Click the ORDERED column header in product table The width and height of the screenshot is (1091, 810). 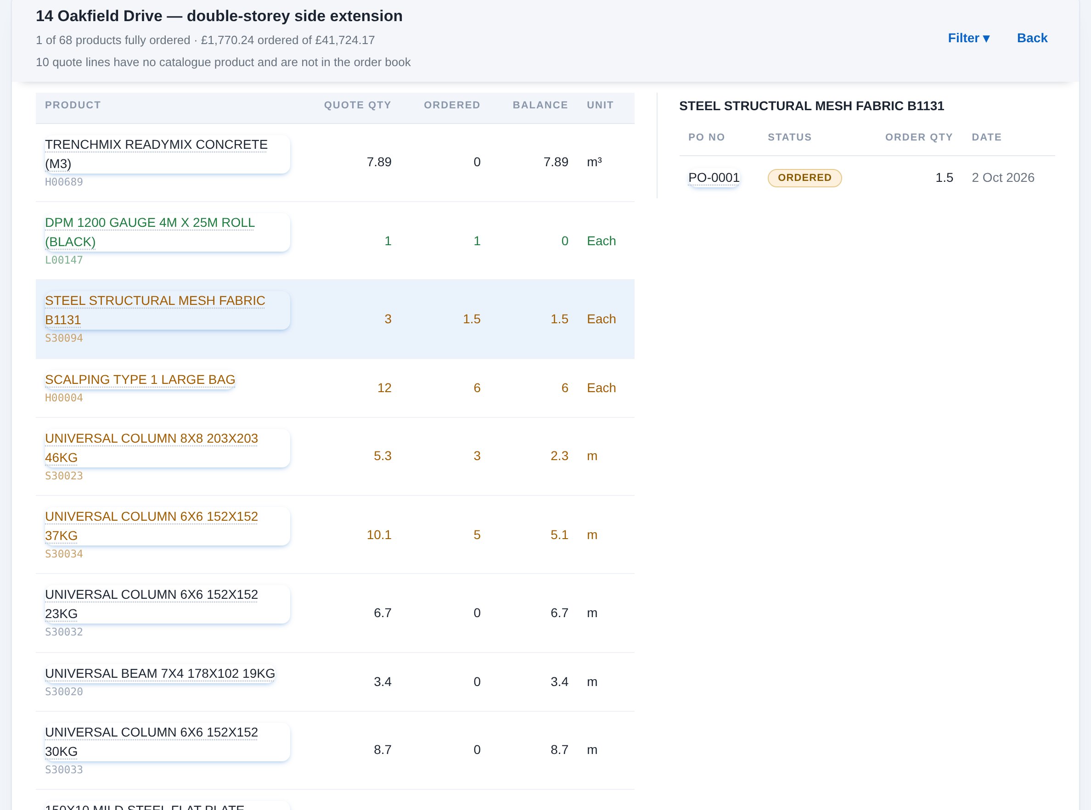point(452,105)
